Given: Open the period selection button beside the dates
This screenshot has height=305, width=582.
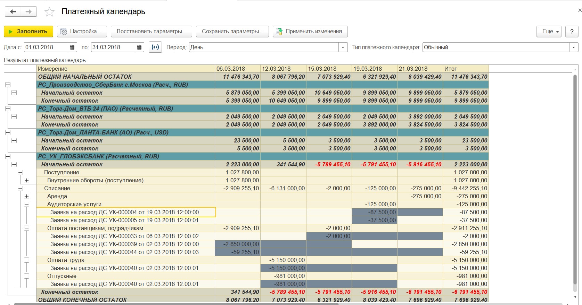Looking at the screenshot, I should pos(155,47).
